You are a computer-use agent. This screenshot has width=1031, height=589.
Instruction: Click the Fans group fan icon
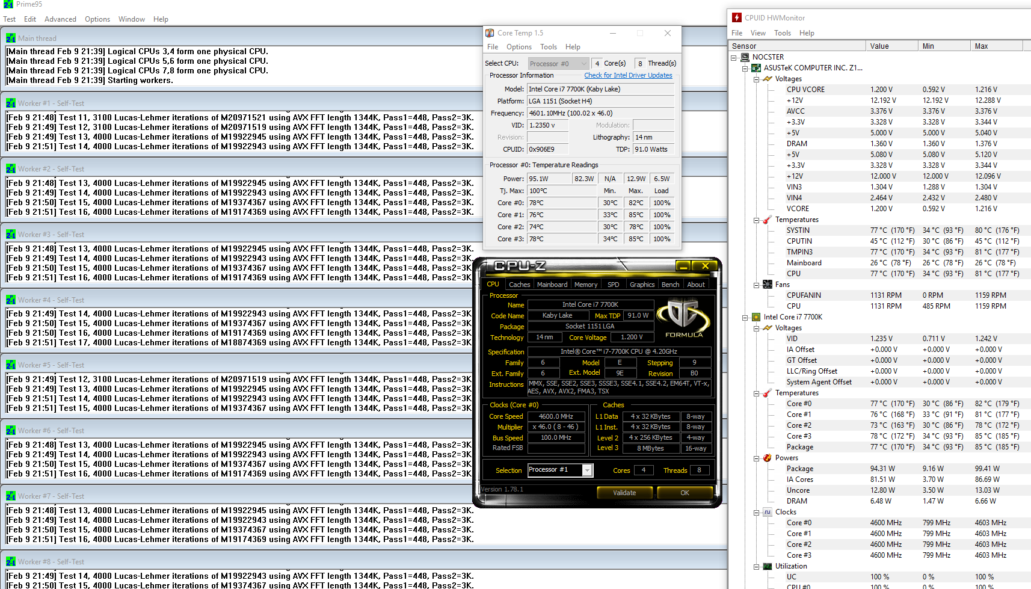tap(768, 285)
